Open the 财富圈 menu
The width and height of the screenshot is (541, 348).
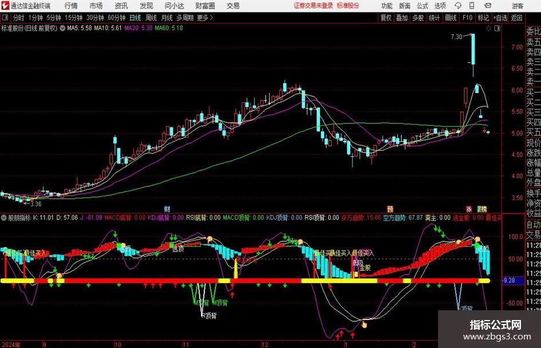(205, 6)
